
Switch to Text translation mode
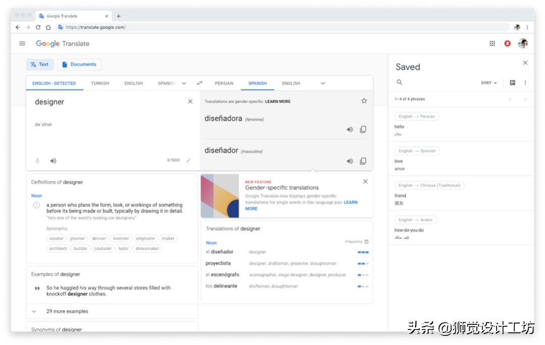point(40,64)
